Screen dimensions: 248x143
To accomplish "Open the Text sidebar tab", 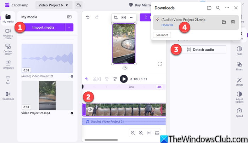I will 8,80.
